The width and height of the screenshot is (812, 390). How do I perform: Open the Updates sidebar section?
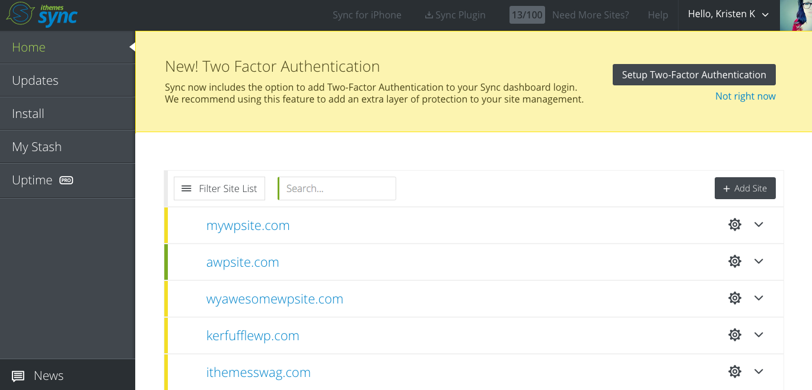coord(68,81)
